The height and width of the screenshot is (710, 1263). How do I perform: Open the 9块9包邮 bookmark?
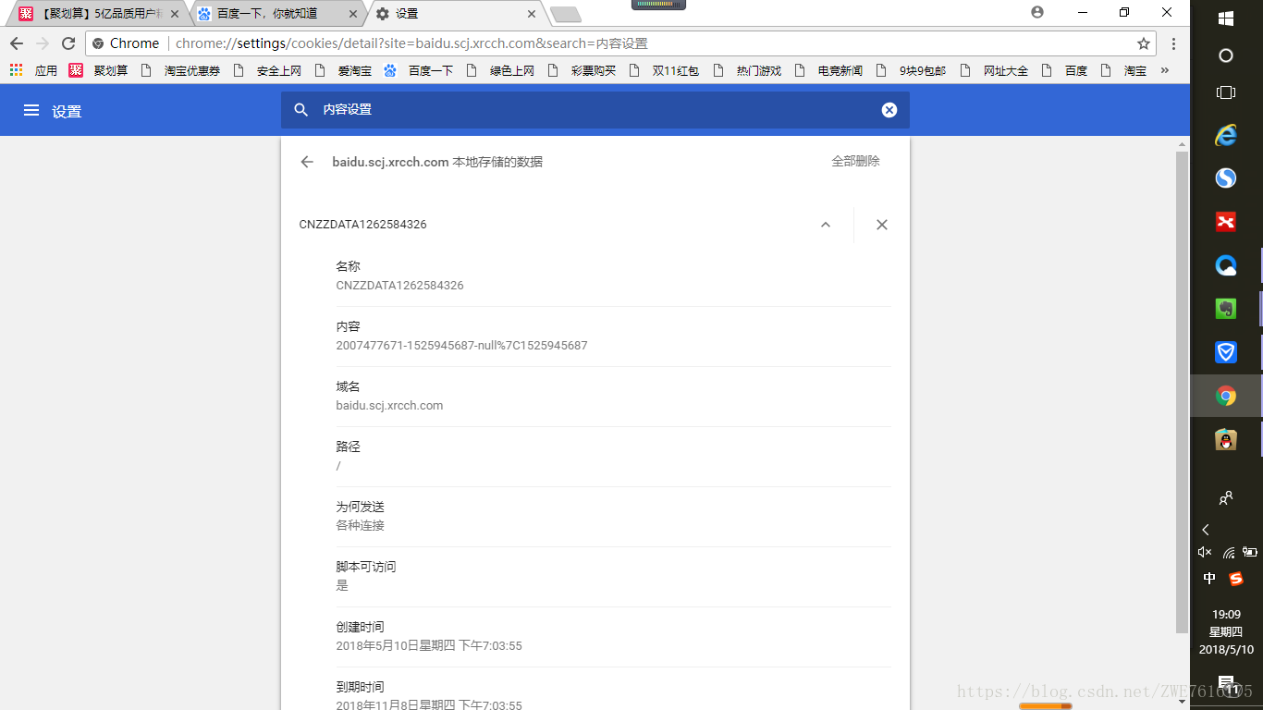pos(911,70)
